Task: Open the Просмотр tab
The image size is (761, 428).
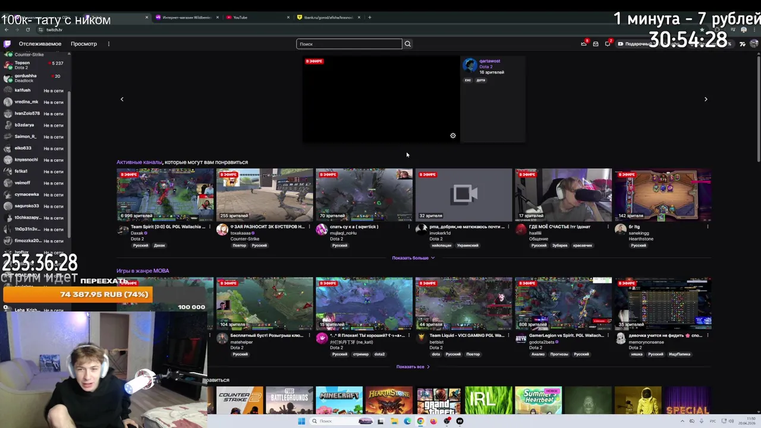Action: pyautogui.click(x=84, y=44)
